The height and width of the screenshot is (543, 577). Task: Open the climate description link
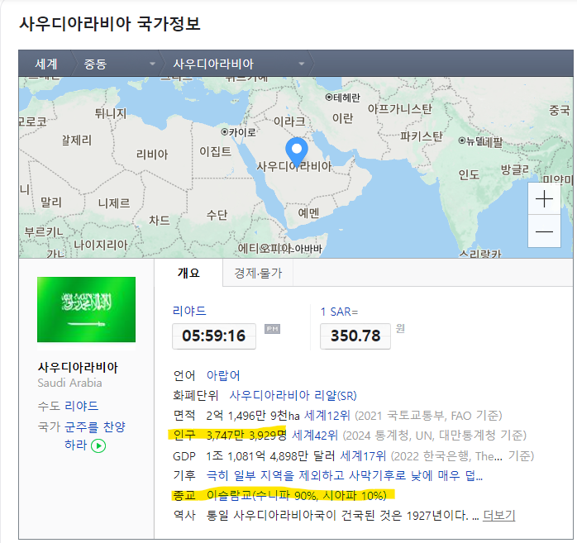click(345, 476)
